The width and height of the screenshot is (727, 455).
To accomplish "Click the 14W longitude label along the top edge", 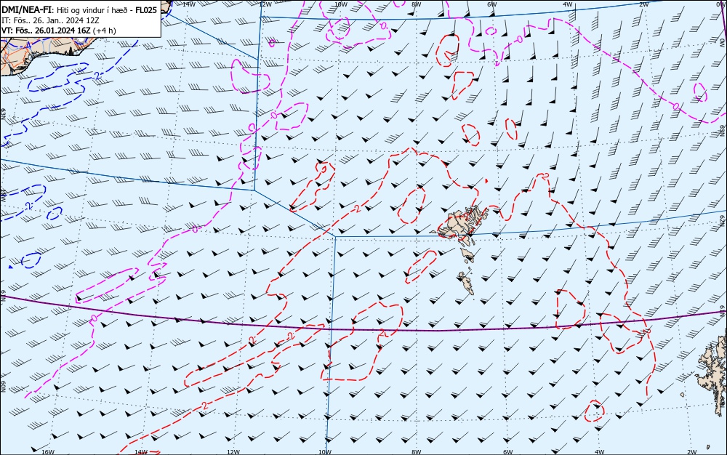I will (x=188, y=4).
